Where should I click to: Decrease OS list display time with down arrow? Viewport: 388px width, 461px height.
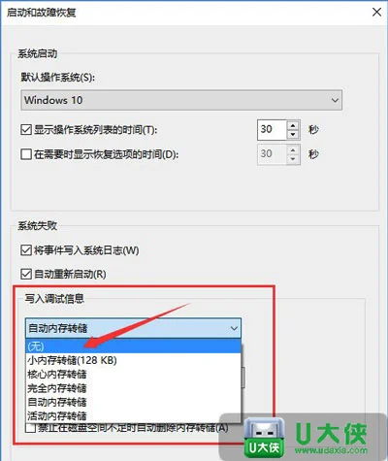tap(293, 135)
